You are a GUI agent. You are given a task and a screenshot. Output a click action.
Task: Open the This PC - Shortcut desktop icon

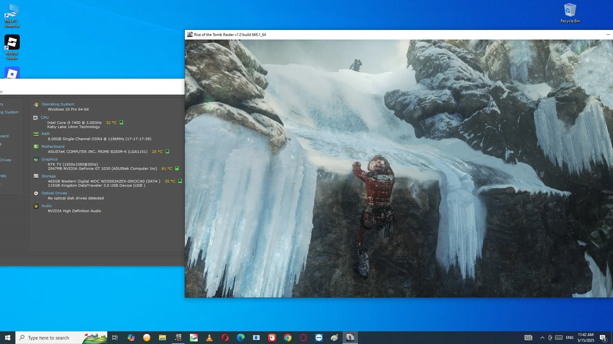pyautogui.click(x=12, y=16)
